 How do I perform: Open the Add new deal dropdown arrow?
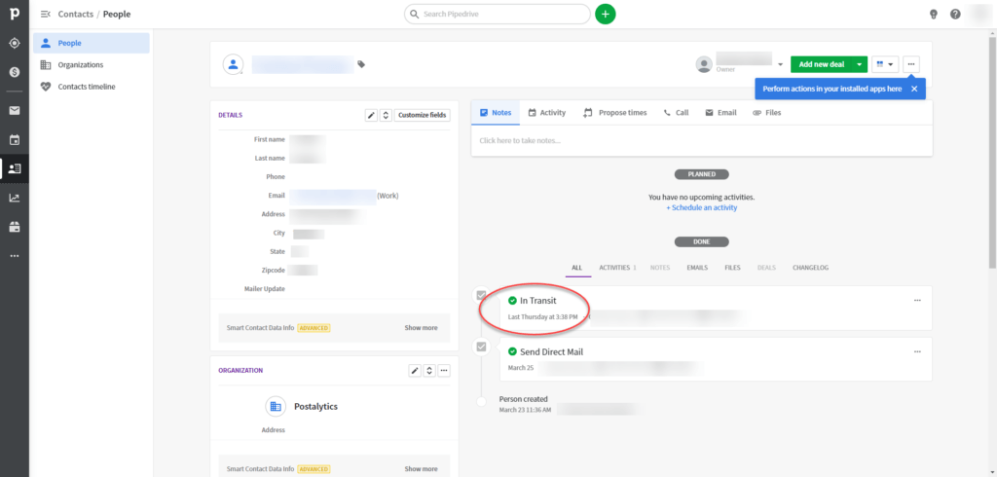click(860, 64)
